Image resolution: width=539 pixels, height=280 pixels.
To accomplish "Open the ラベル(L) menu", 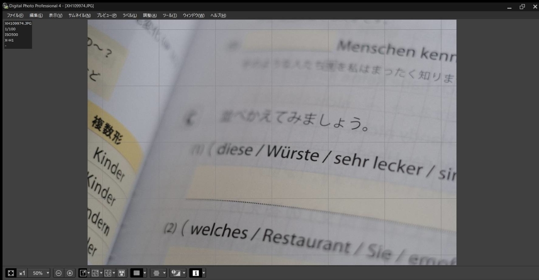I will tap(130, 15).
